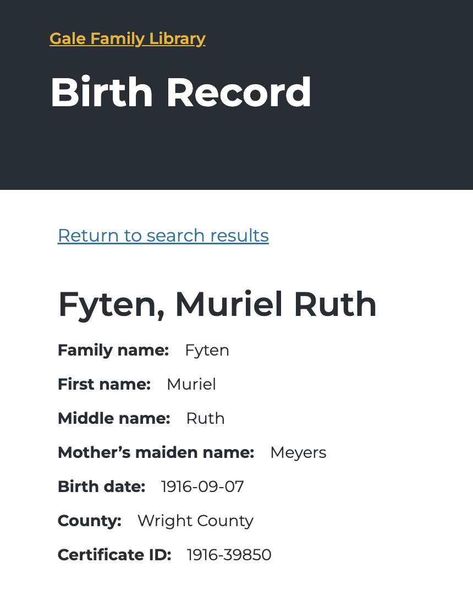This screenshot has height=601, width=473.
Task: Select the 1916-09-07 birth date value
Action: tap(202, 487)
